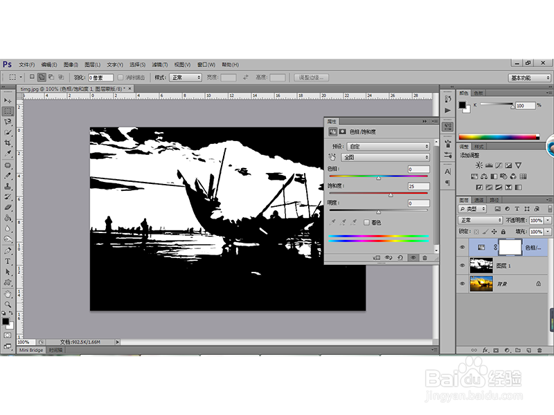
Task: Open the 窗口(W) menu
Action: click(206, 64)
